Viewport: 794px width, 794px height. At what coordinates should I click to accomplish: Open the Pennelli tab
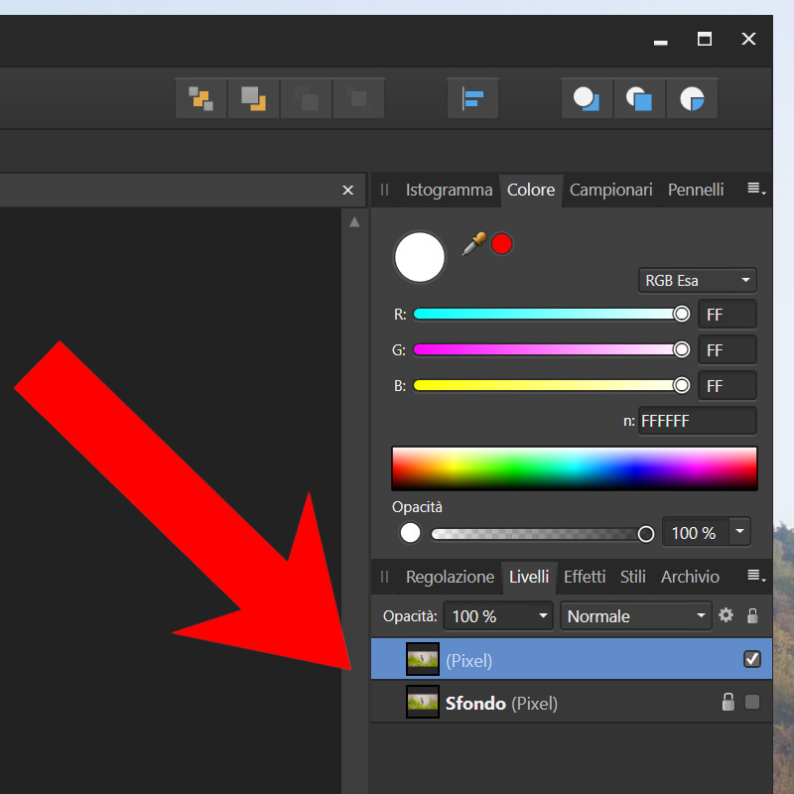click(696, 190)
